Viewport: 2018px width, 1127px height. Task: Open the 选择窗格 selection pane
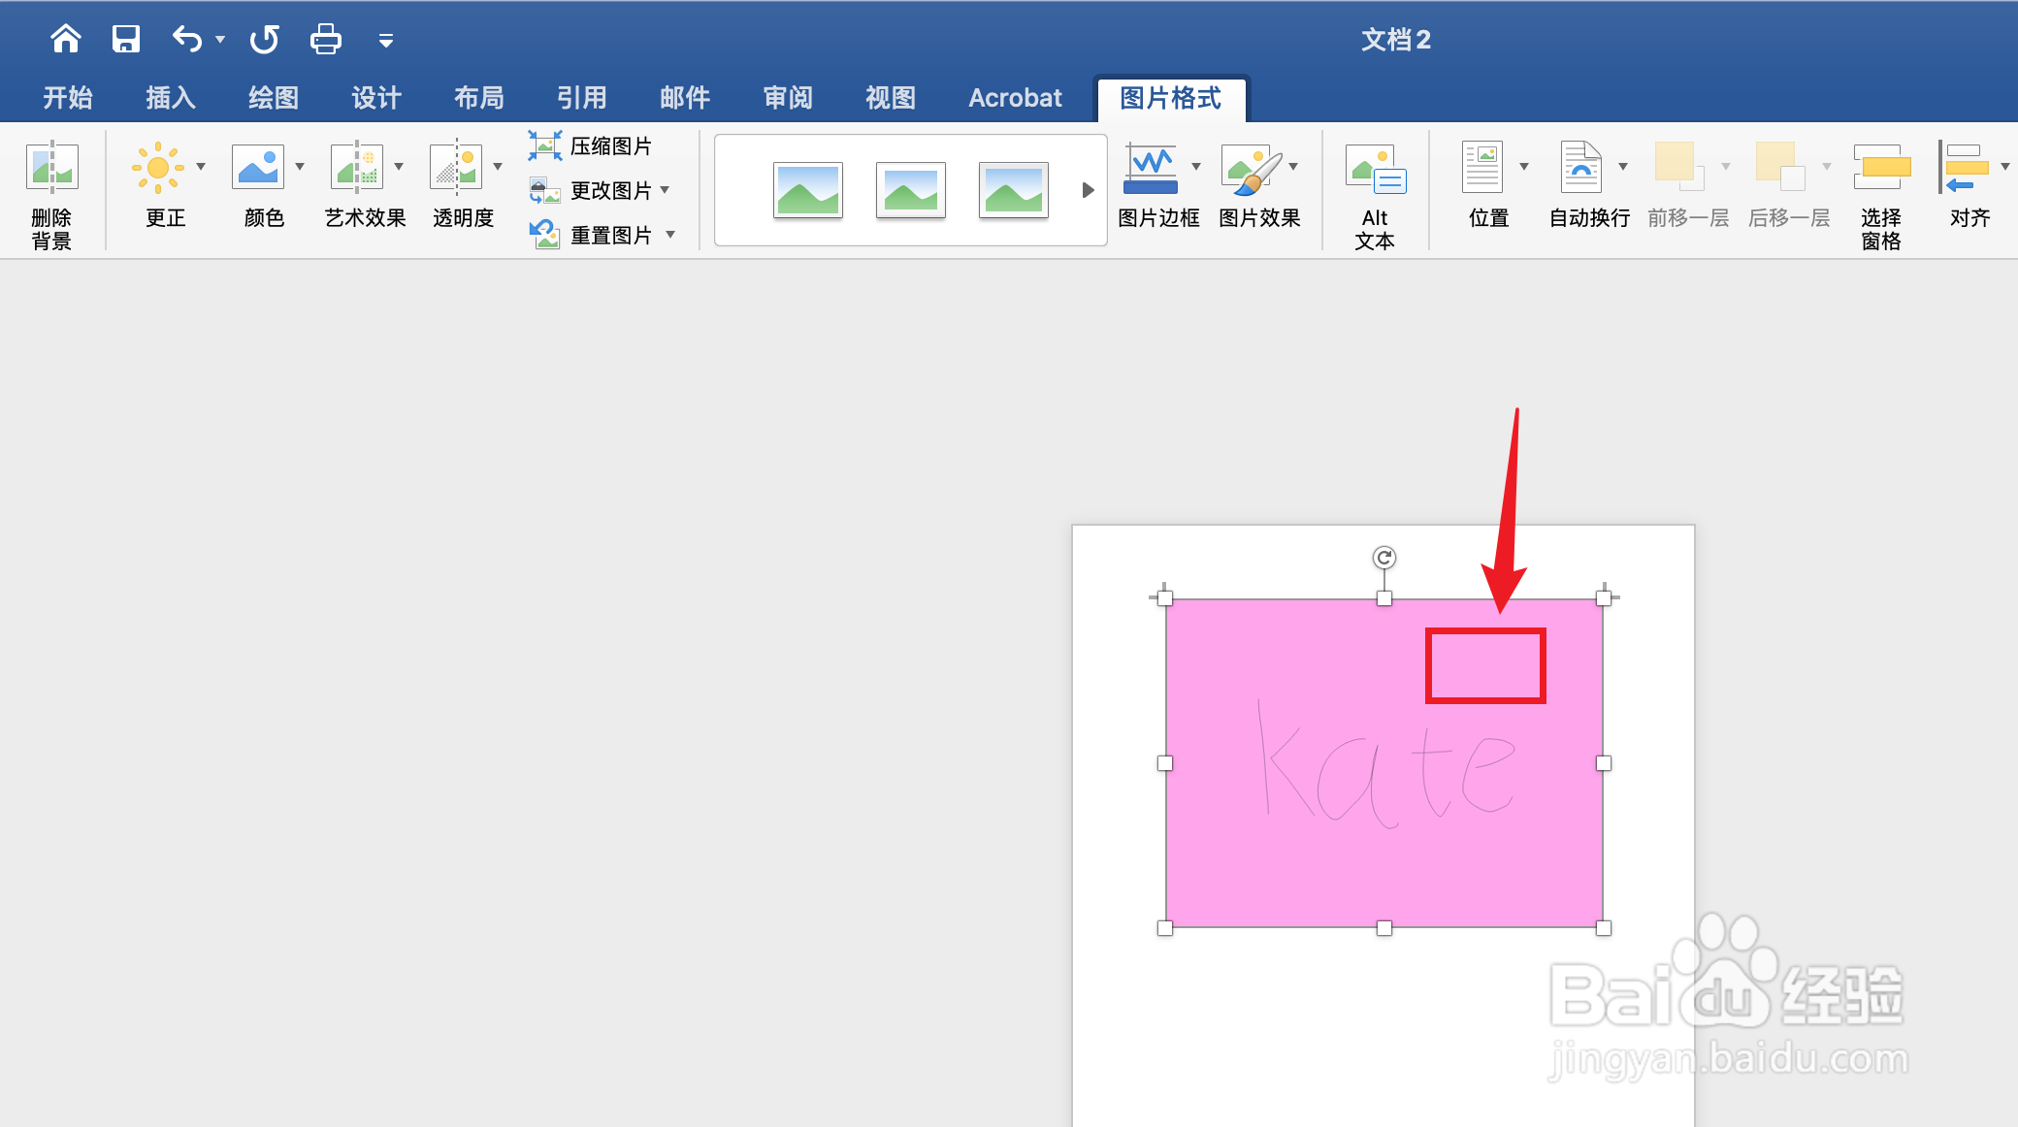pyautogui.click(x=1881, y=196)
